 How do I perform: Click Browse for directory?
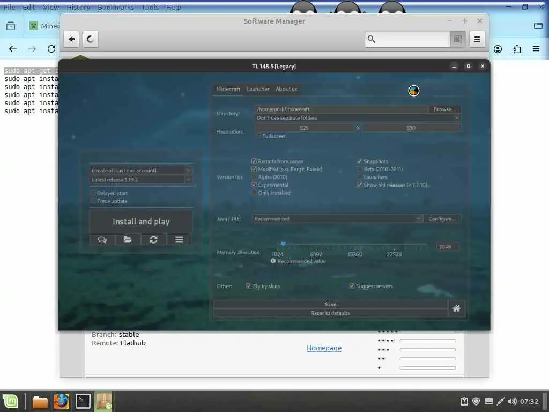coord(444,109)
